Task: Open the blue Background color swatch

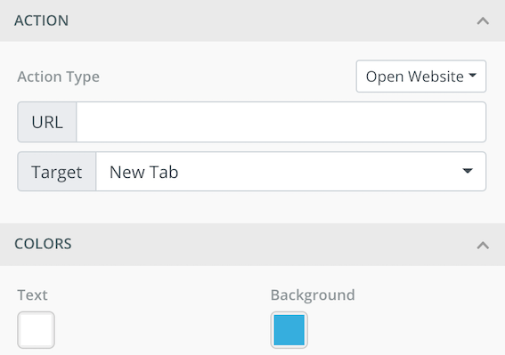Action: [289, 330]
